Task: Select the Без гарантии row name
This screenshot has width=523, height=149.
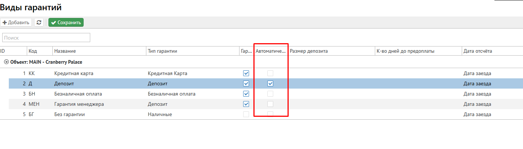Action: pos(69,114)
